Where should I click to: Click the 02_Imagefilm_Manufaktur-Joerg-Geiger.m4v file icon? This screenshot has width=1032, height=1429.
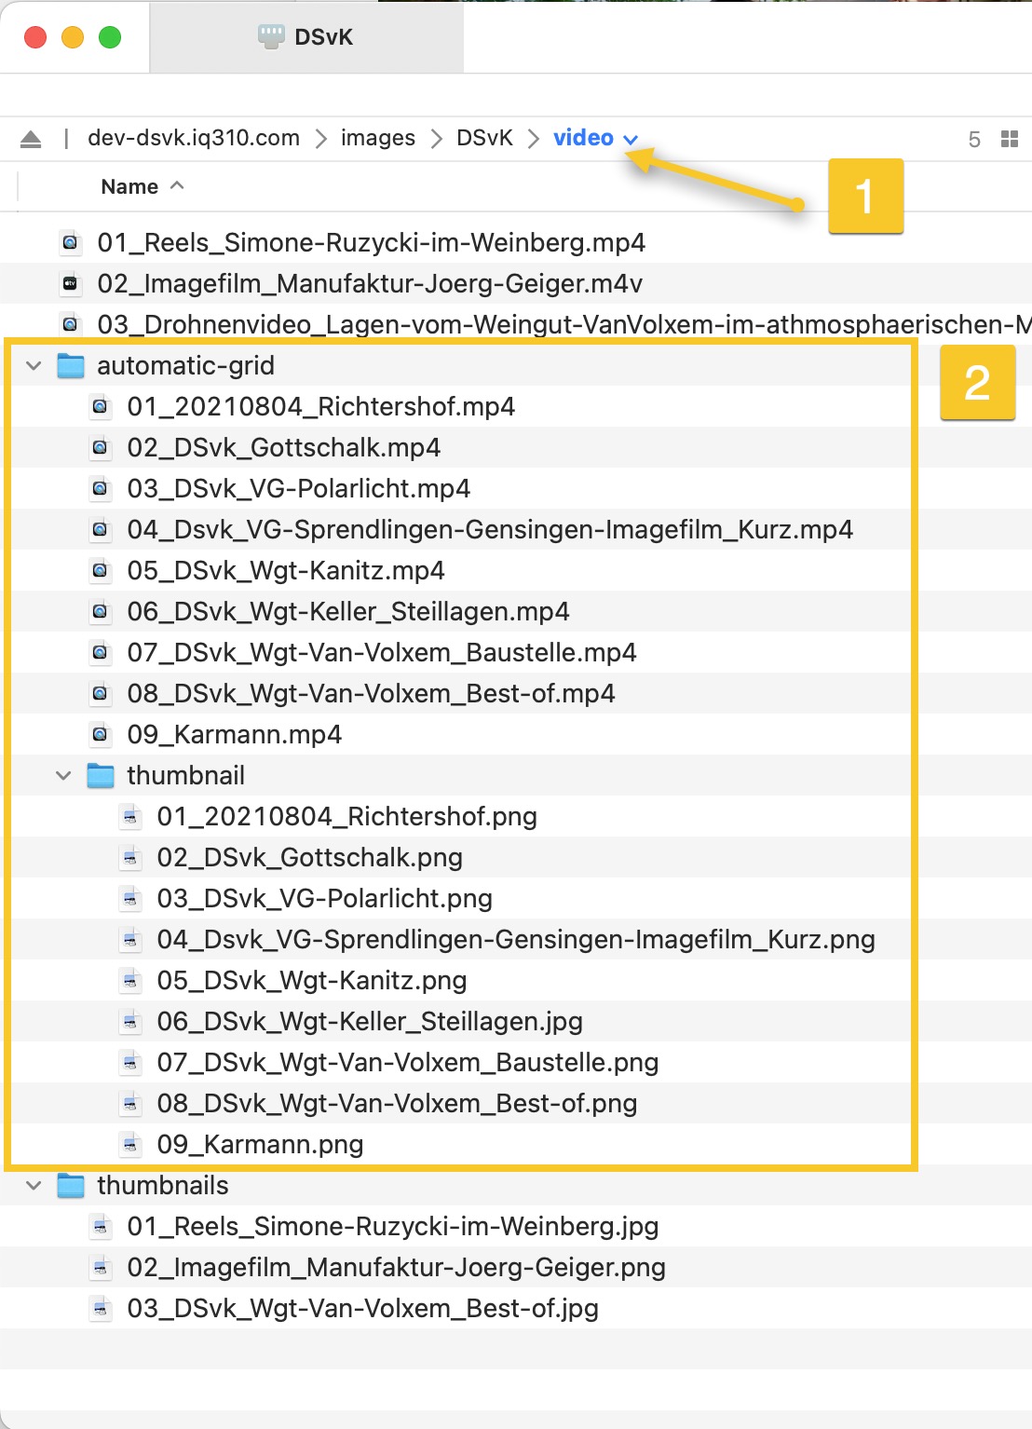tap(70, 284)
